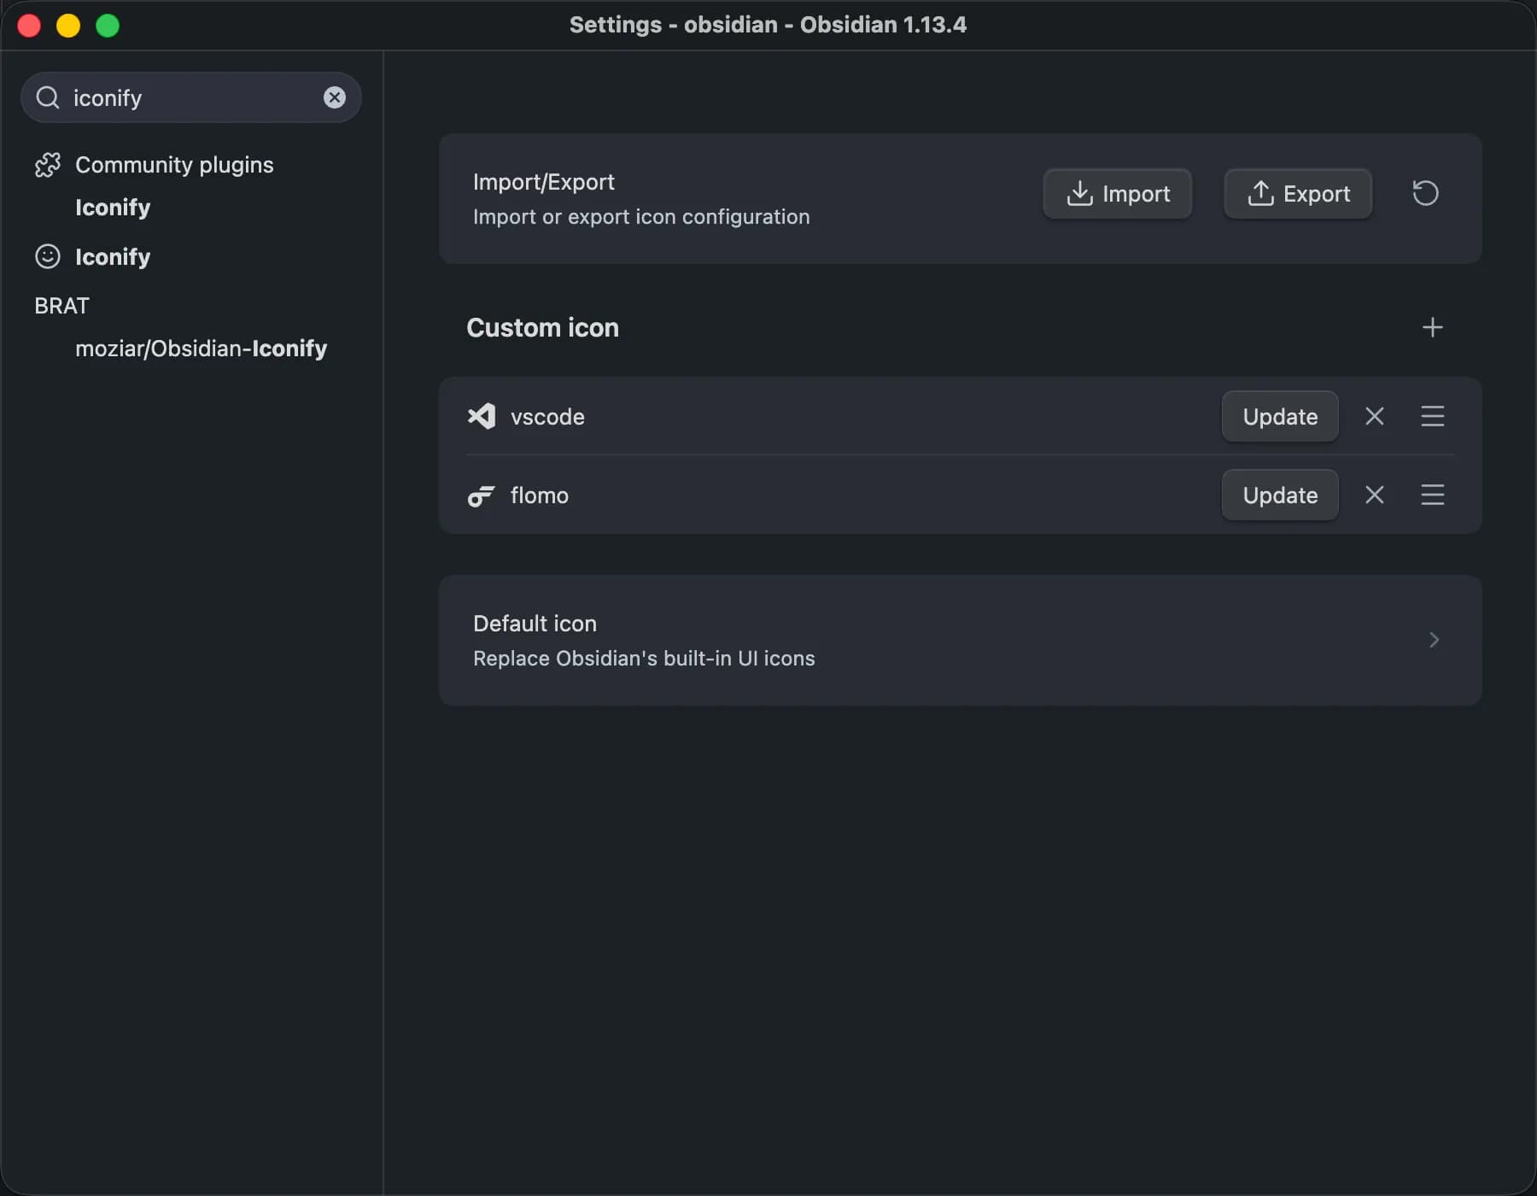Focus the settings search input

(191, 97)
